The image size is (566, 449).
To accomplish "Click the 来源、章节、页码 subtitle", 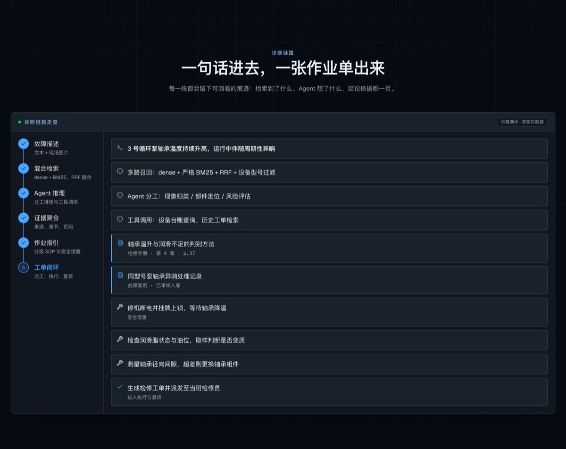I will point(53,227).
